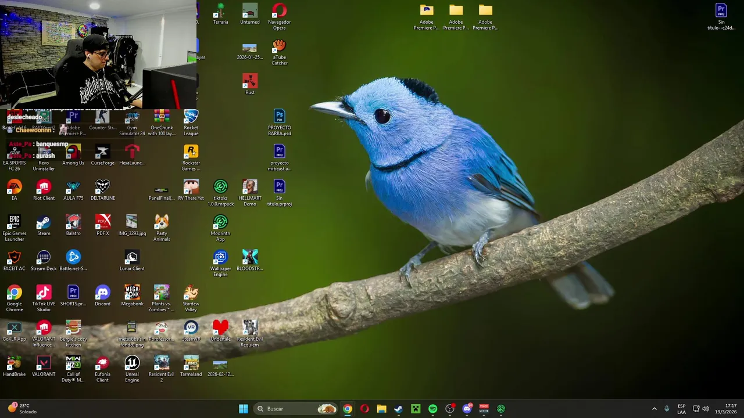This screenshot has height=418, width=744.
Task: Open Discord from the taskbar
Action: coord(467,409)
